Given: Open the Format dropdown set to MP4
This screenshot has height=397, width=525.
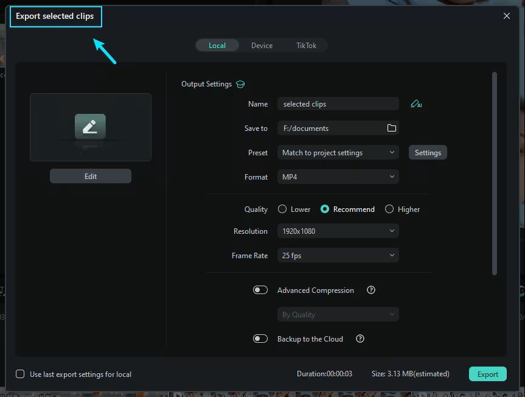Looking at the screenshot, I should coord(338,177).
